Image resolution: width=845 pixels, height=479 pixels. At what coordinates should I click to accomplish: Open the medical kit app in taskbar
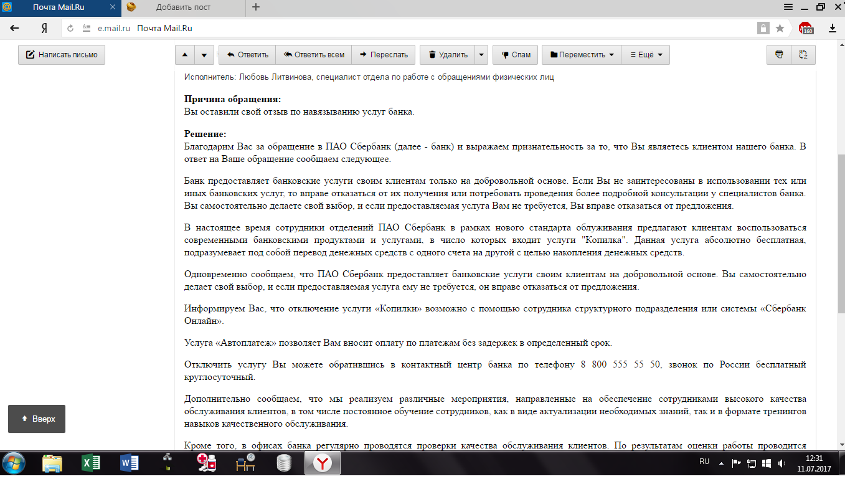click(x=206, y=463)
